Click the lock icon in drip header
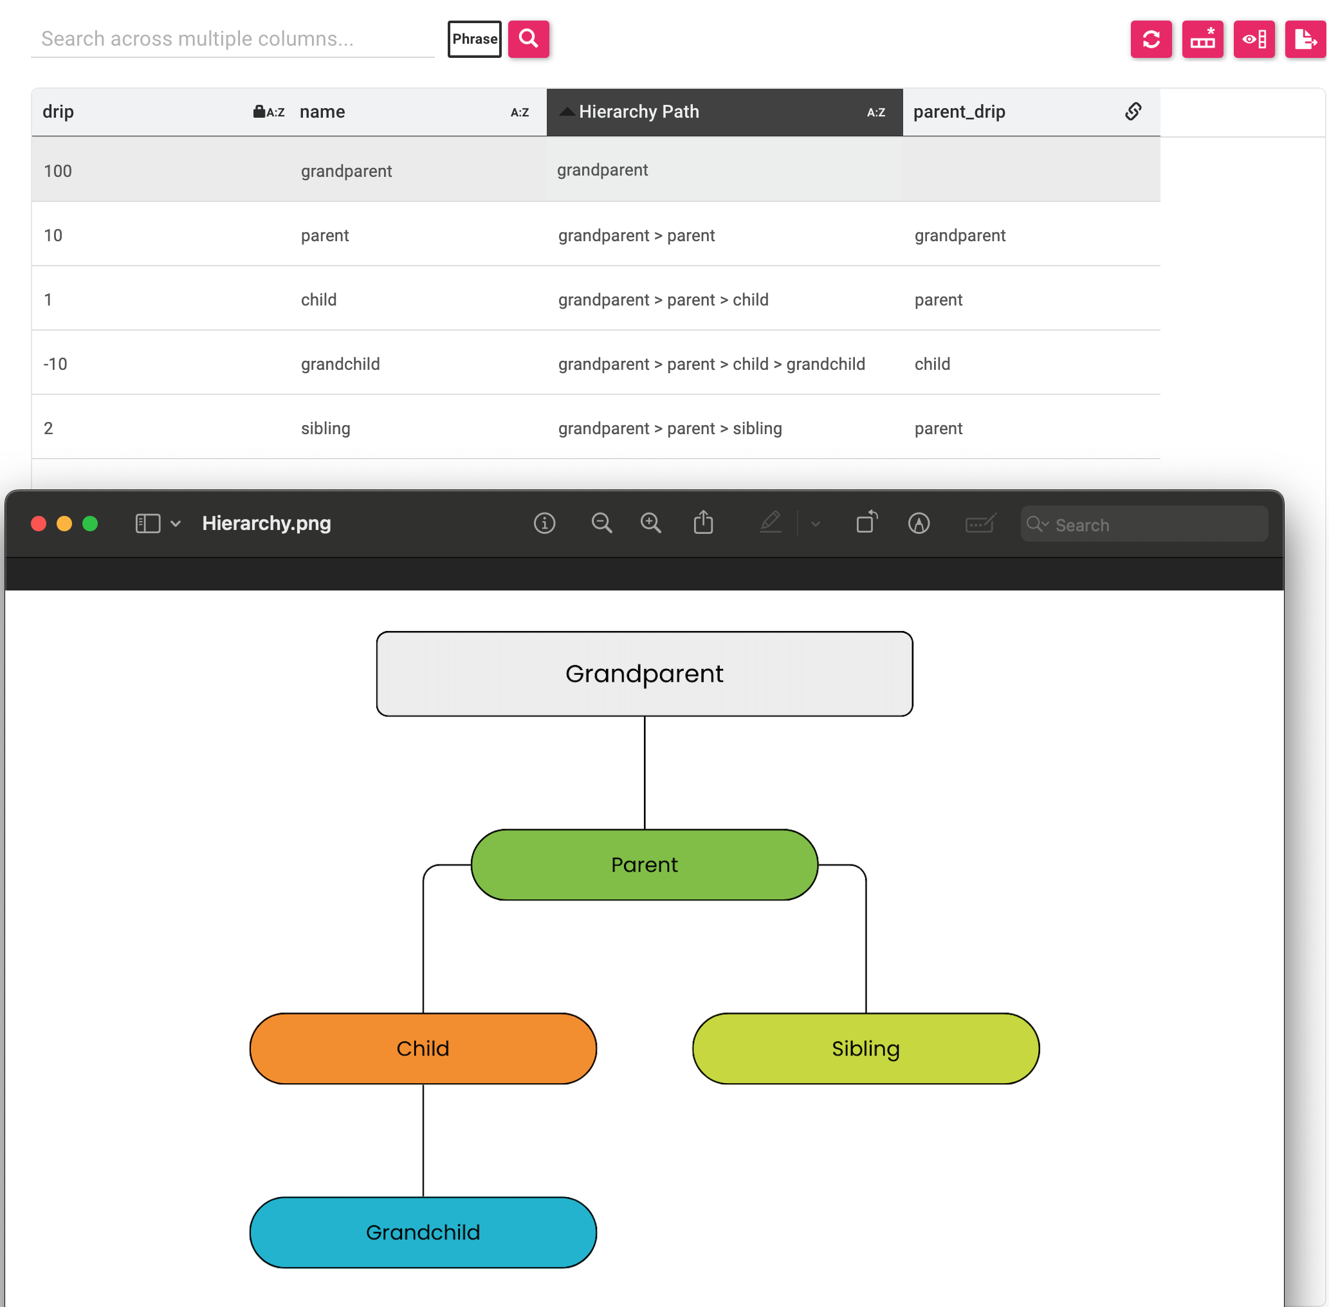Screen dimensions: 1329x1307 259,111
